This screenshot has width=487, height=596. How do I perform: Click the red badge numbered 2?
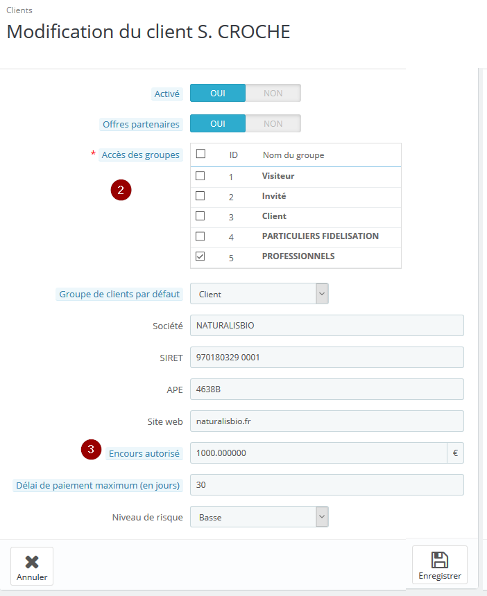pyautogui.click(x=121, y=190)
